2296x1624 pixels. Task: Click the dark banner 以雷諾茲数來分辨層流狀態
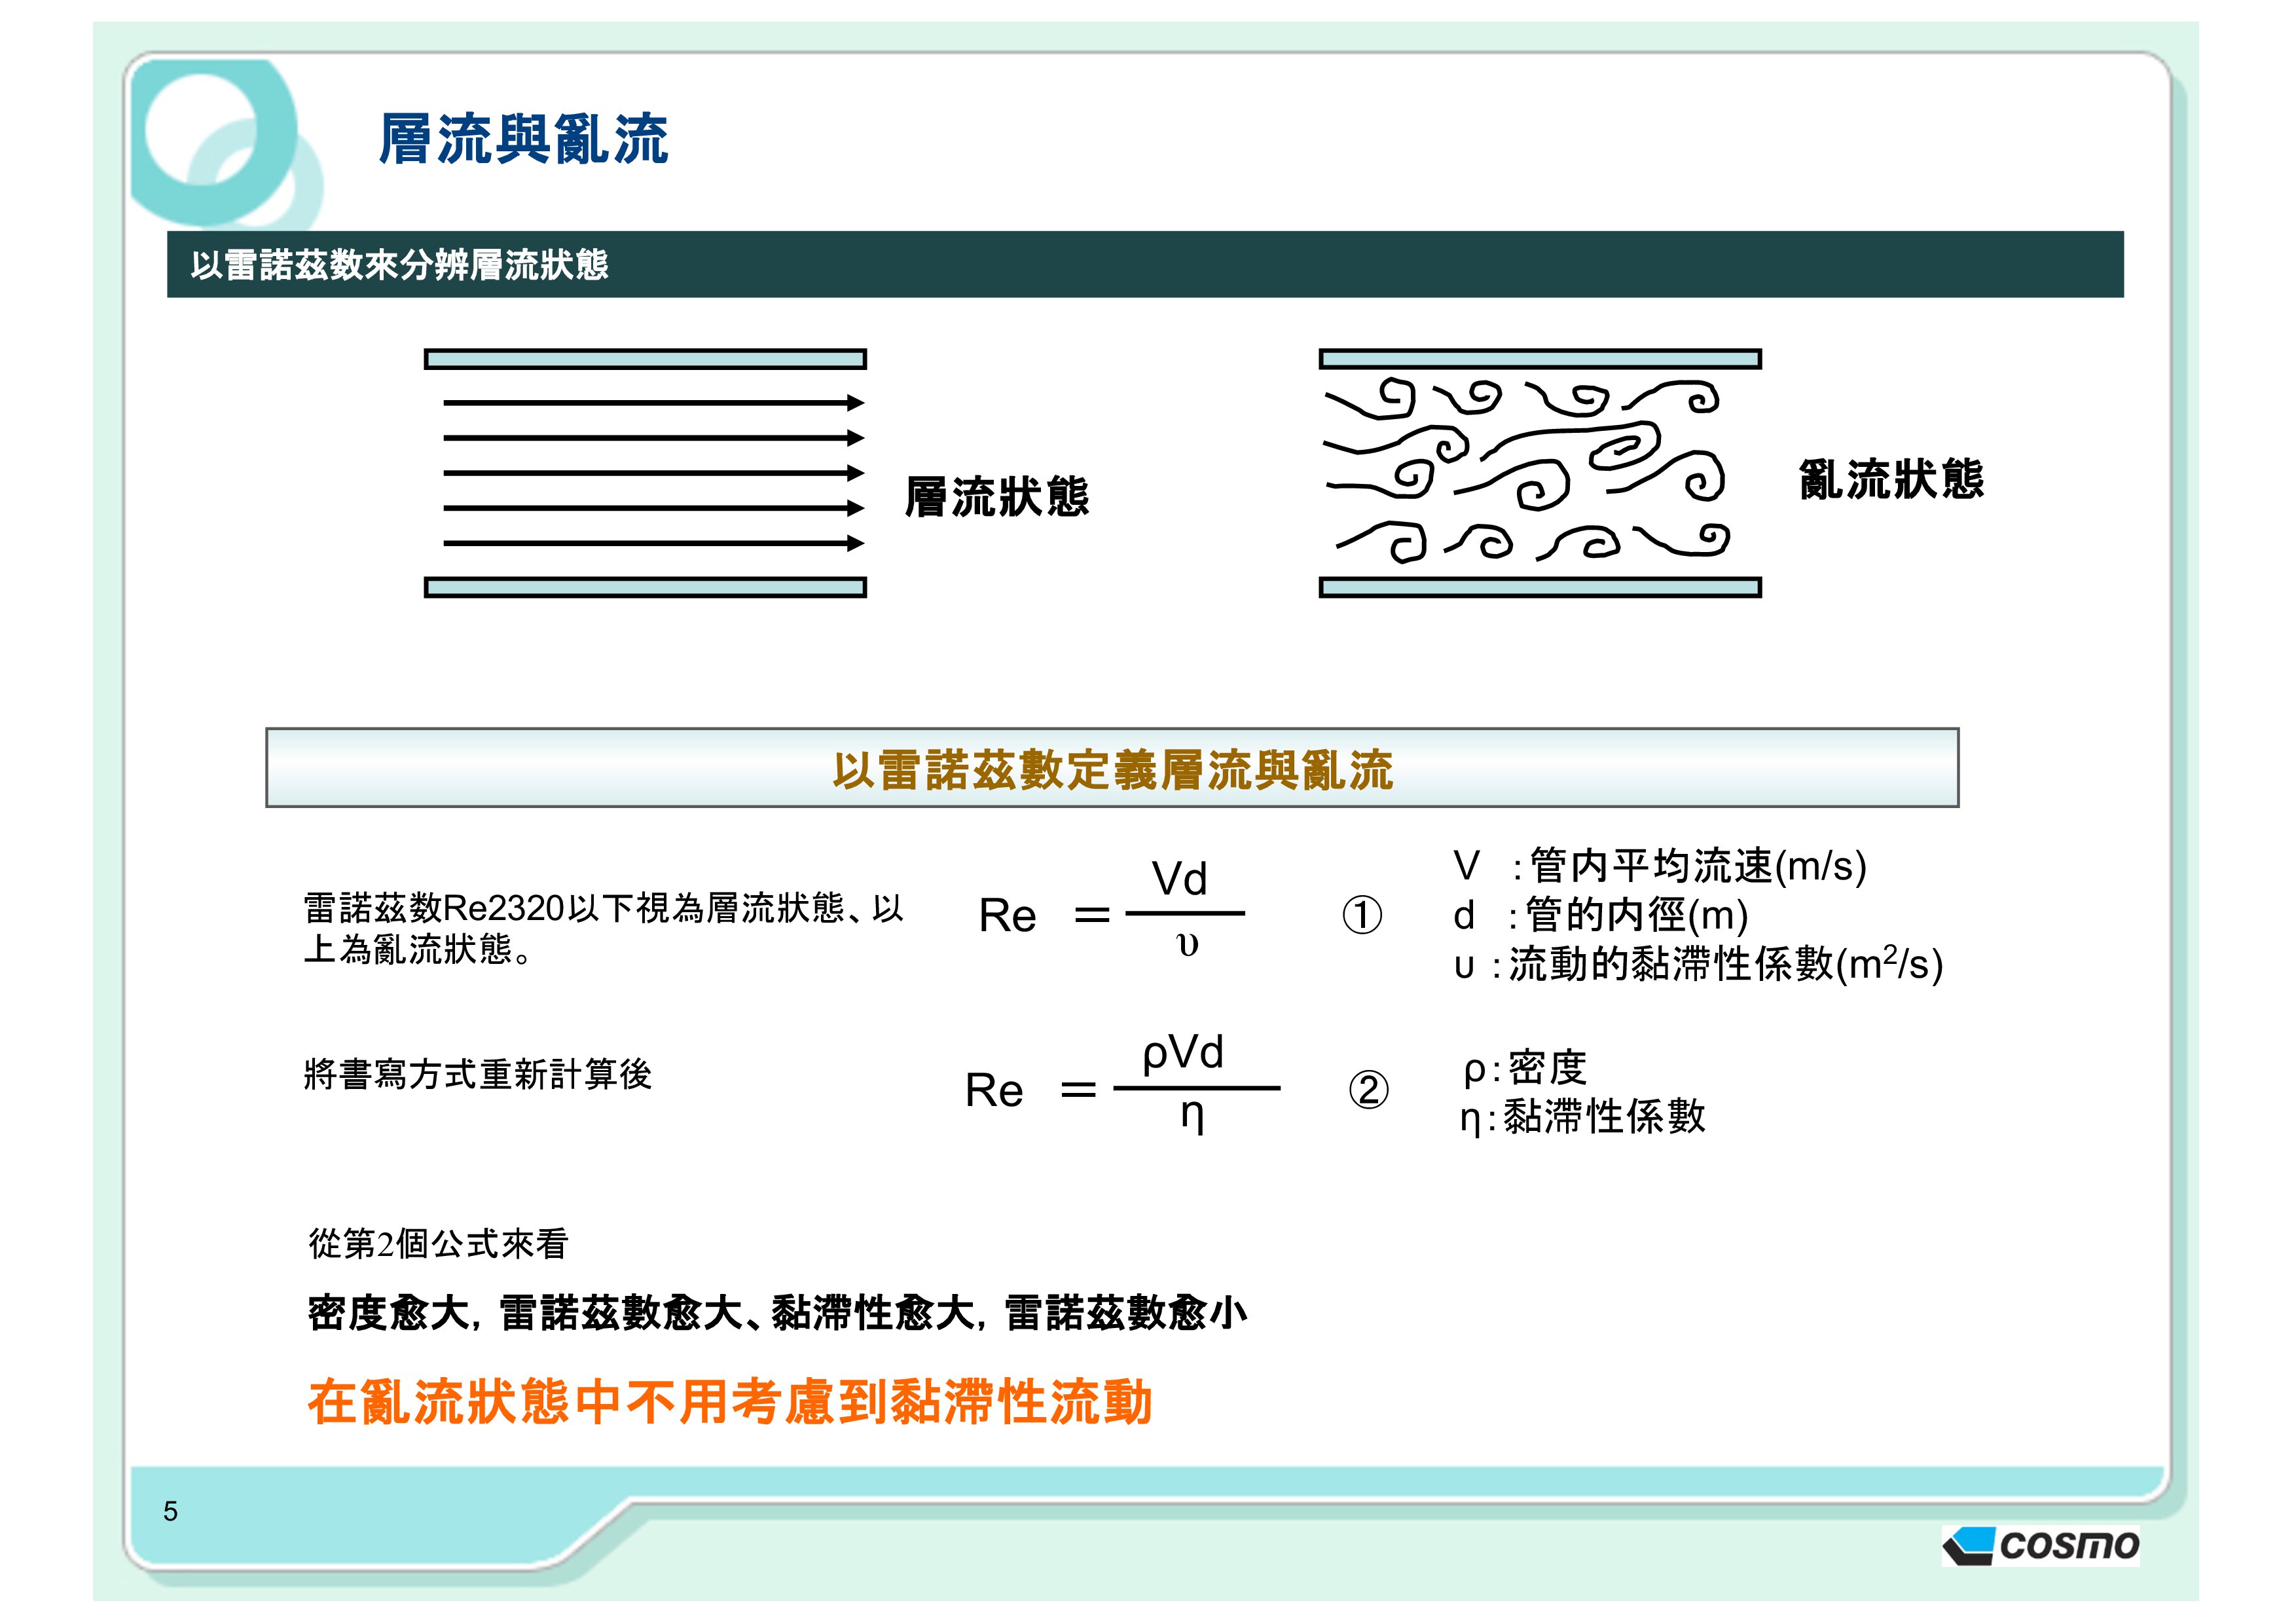point(400,265)
